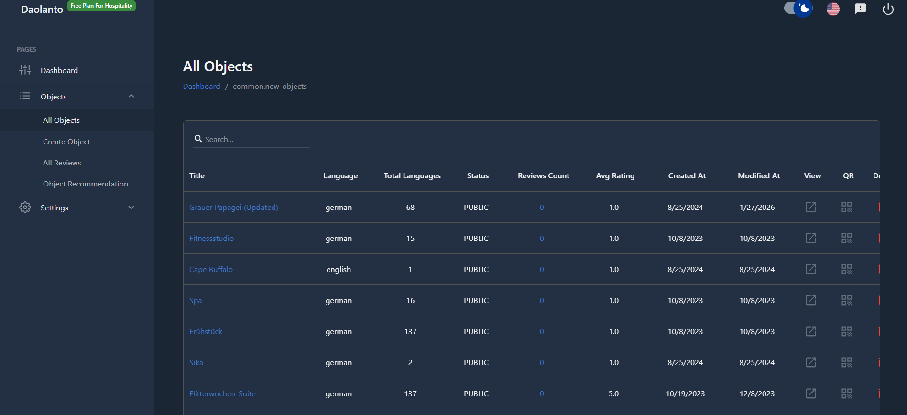Click the US flag language selector

[833, 9]
